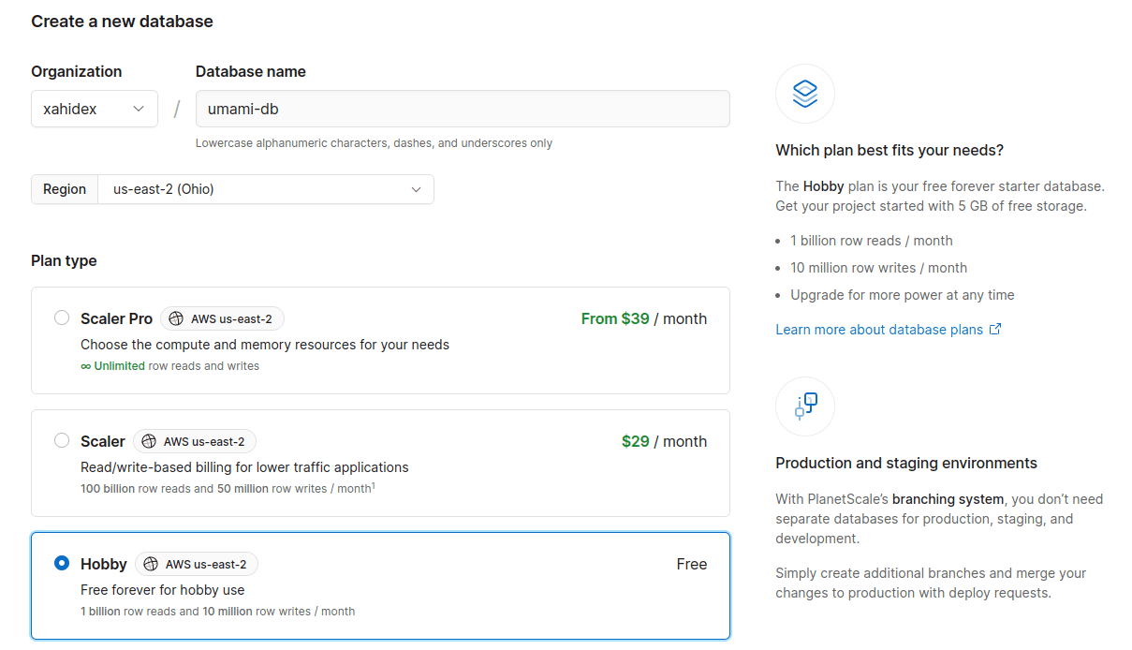Viewport: 1132px width, 650px height.
Task: Select the Scaler plan radio button
Action: (62, 440)
